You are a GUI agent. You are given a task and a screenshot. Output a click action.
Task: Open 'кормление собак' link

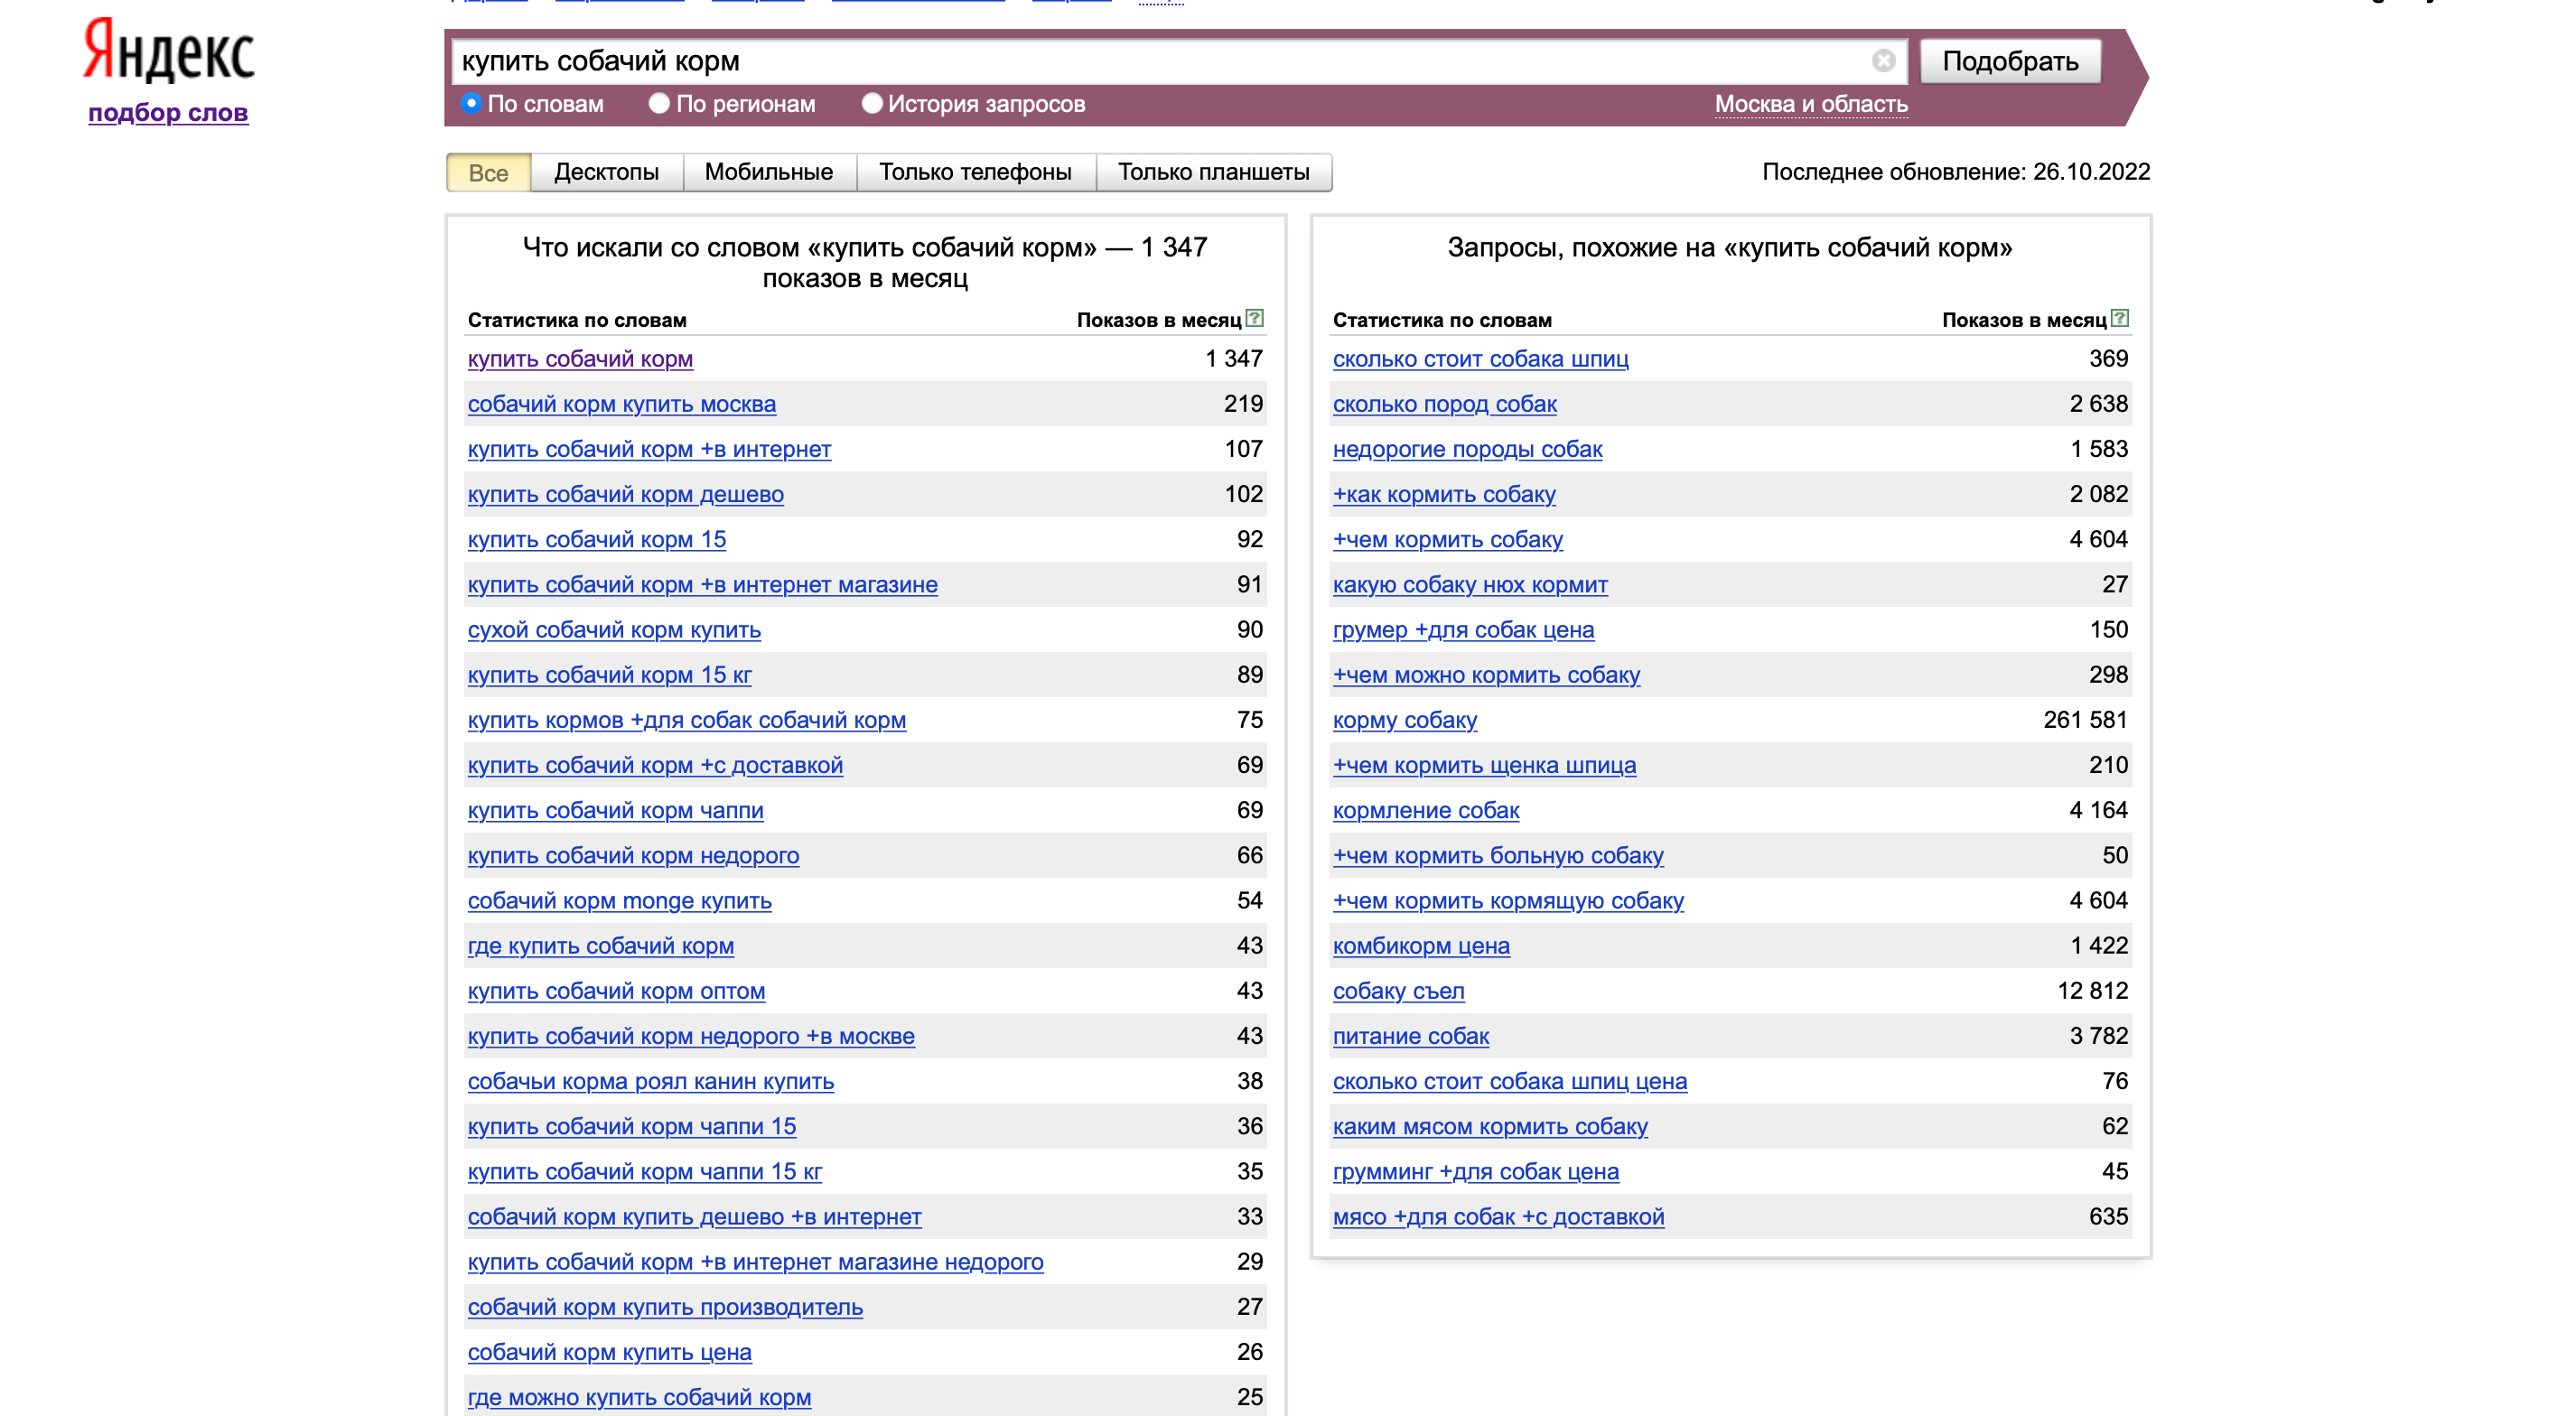point(1426,810)
